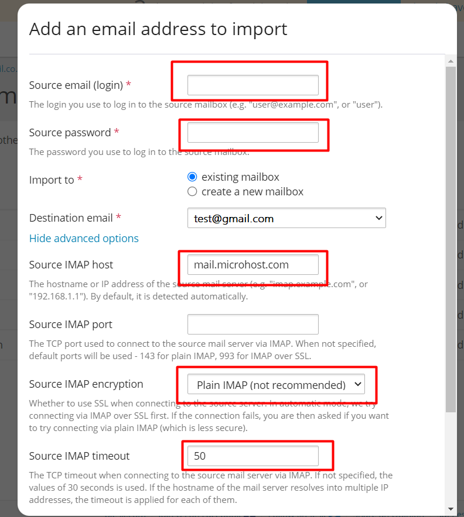This screenshot has height=517, width=464.
Task: Click the dialog's vertical scrollbar thumb
Action: pyautogui.click(x=451, y=239)
